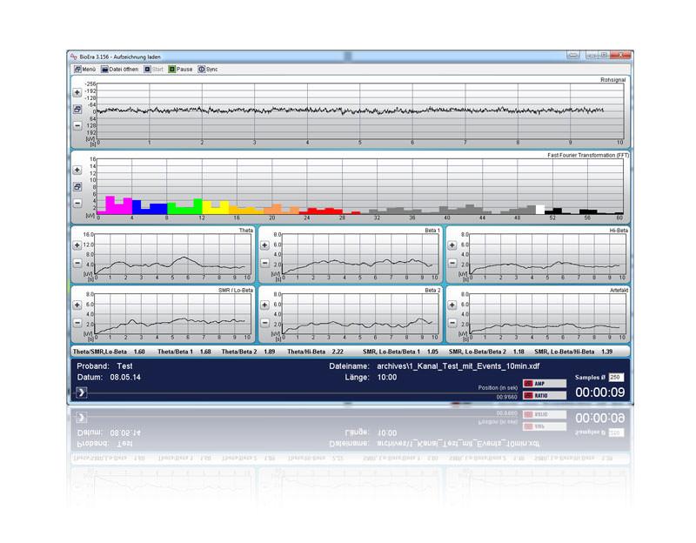The width and height of the screenshot is (696, 543).
Task: Click the Dateiname archive path text
Action: 458,366
